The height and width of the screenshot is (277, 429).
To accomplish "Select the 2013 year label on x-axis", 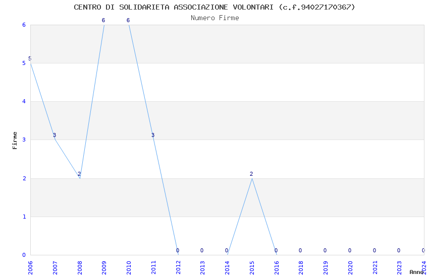I will pos(203,267).
